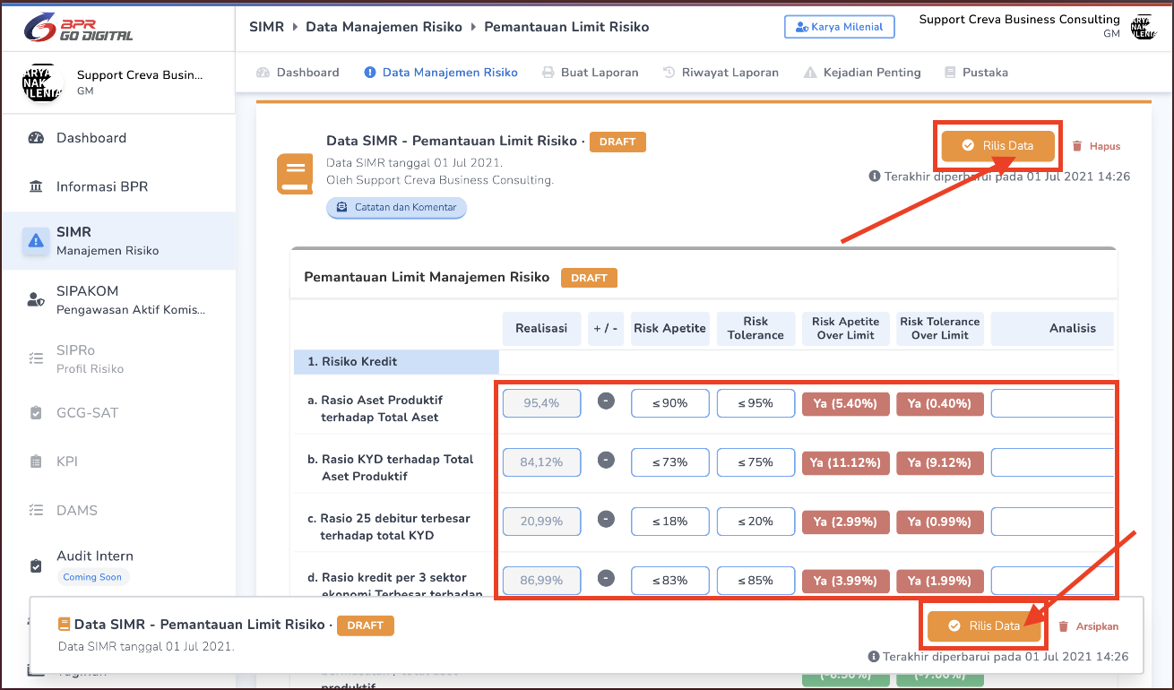Click the Arsipkan button

pos(1089,626)
